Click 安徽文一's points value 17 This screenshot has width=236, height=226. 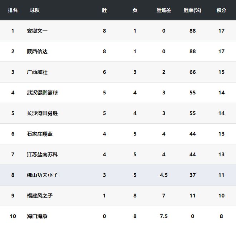pos(221,31)
